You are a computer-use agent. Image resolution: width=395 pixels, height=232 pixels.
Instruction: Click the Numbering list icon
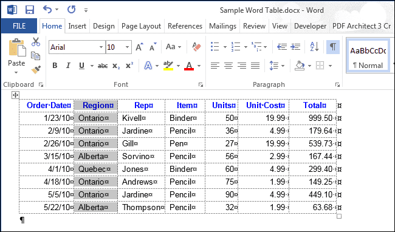236,47
